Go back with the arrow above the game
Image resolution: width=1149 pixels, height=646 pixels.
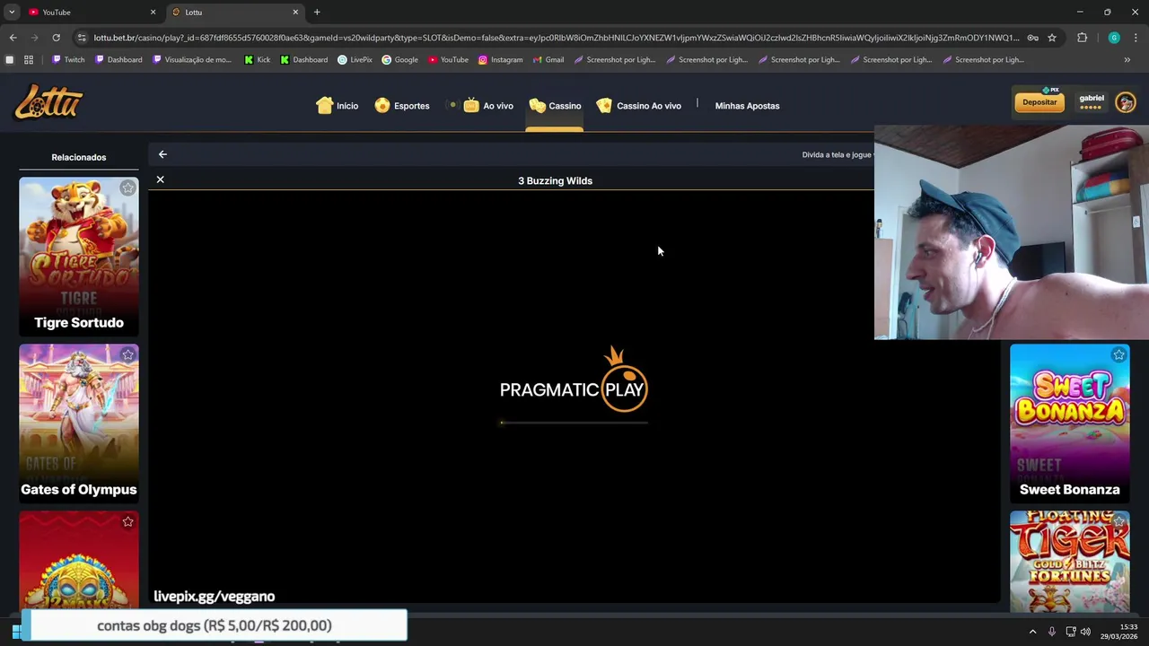[162, 154]
